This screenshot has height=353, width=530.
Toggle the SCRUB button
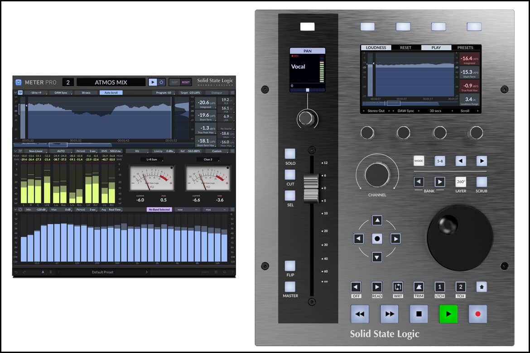point(482,182)
